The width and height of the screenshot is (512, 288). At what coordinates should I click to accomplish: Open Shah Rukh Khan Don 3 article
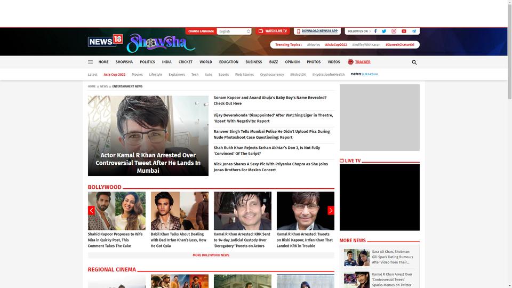click(267, 150)
